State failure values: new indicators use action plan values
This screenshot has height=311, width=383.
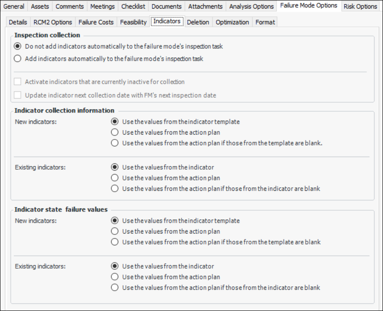(115, 231)
